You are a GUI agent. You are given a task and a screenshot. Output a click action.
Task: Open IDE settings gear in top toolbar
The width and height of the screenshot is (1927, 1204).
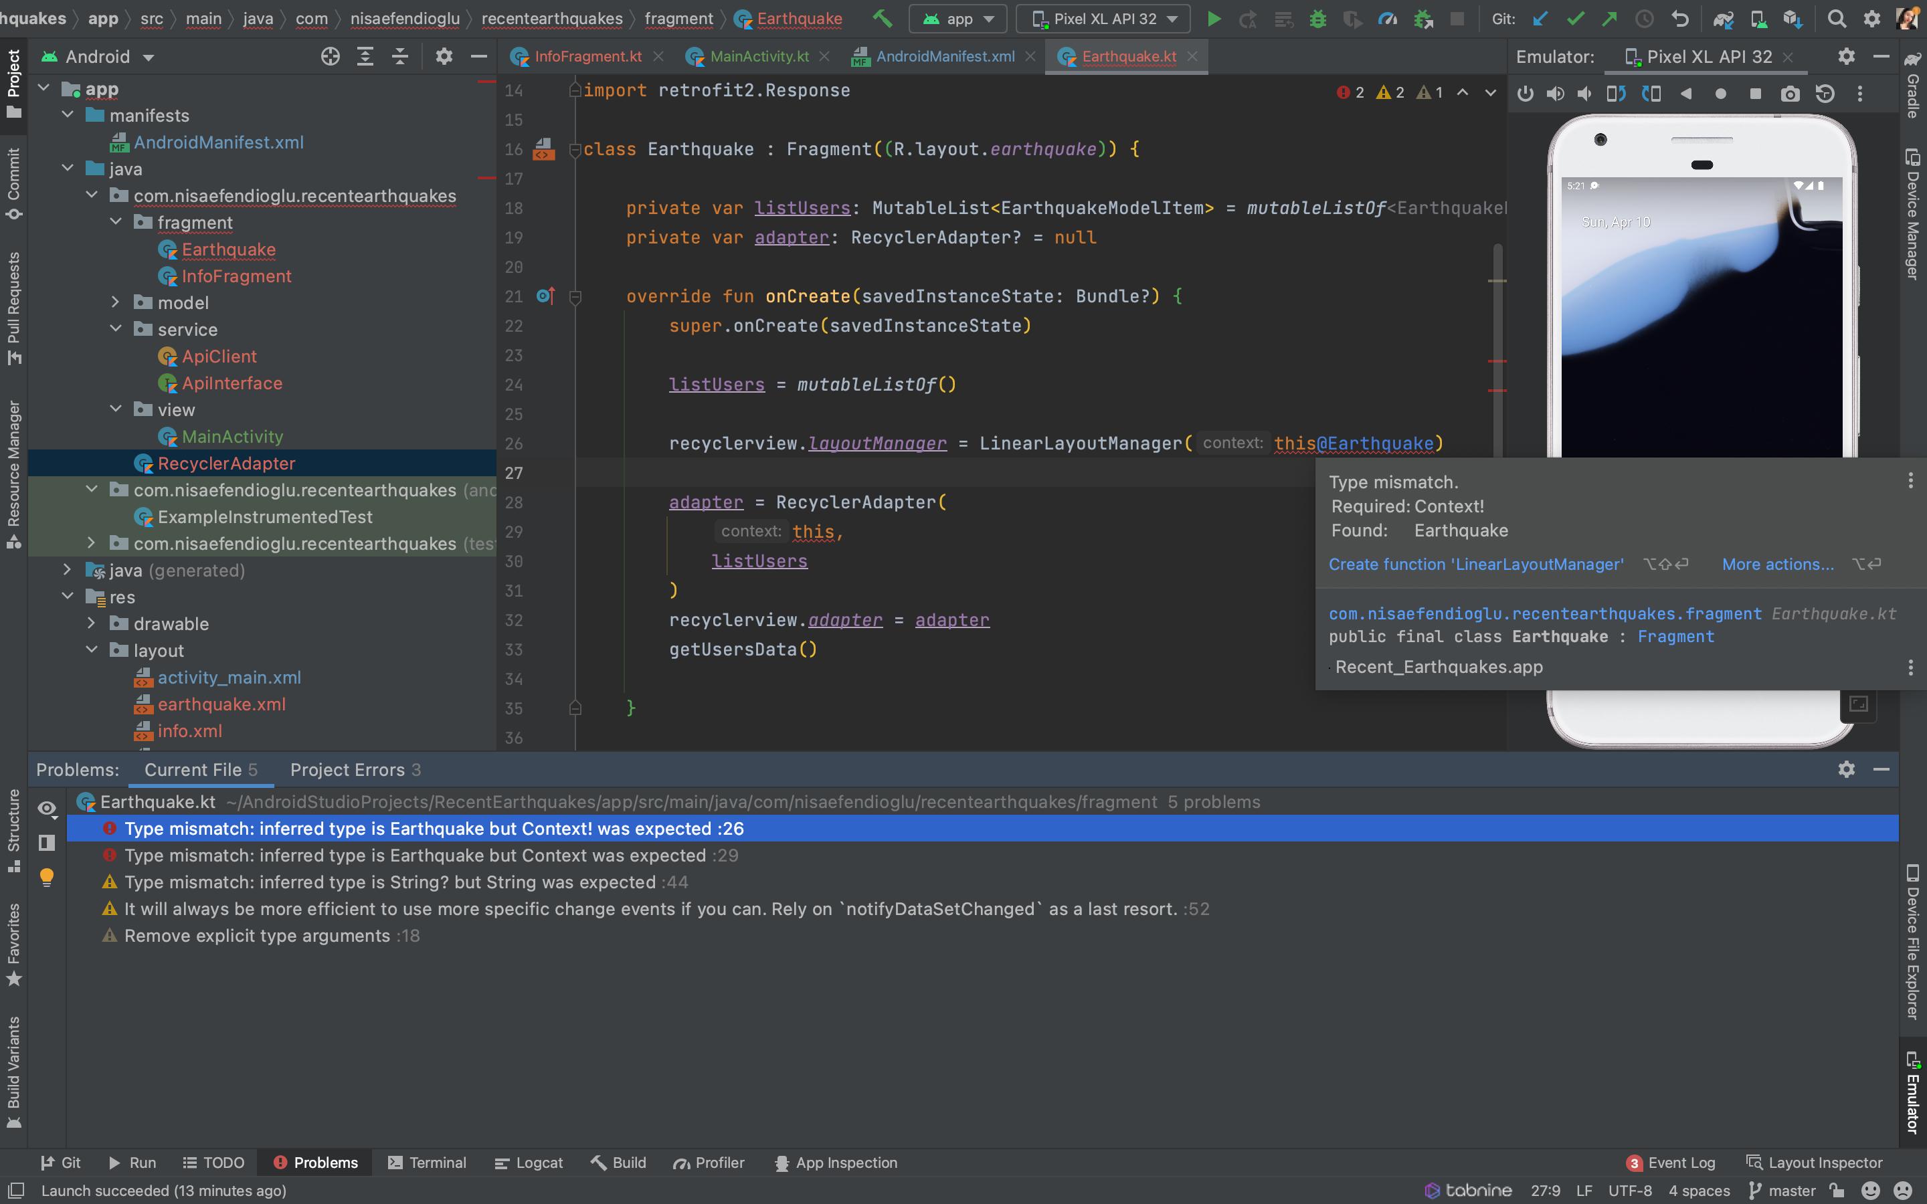point(1872,18)
